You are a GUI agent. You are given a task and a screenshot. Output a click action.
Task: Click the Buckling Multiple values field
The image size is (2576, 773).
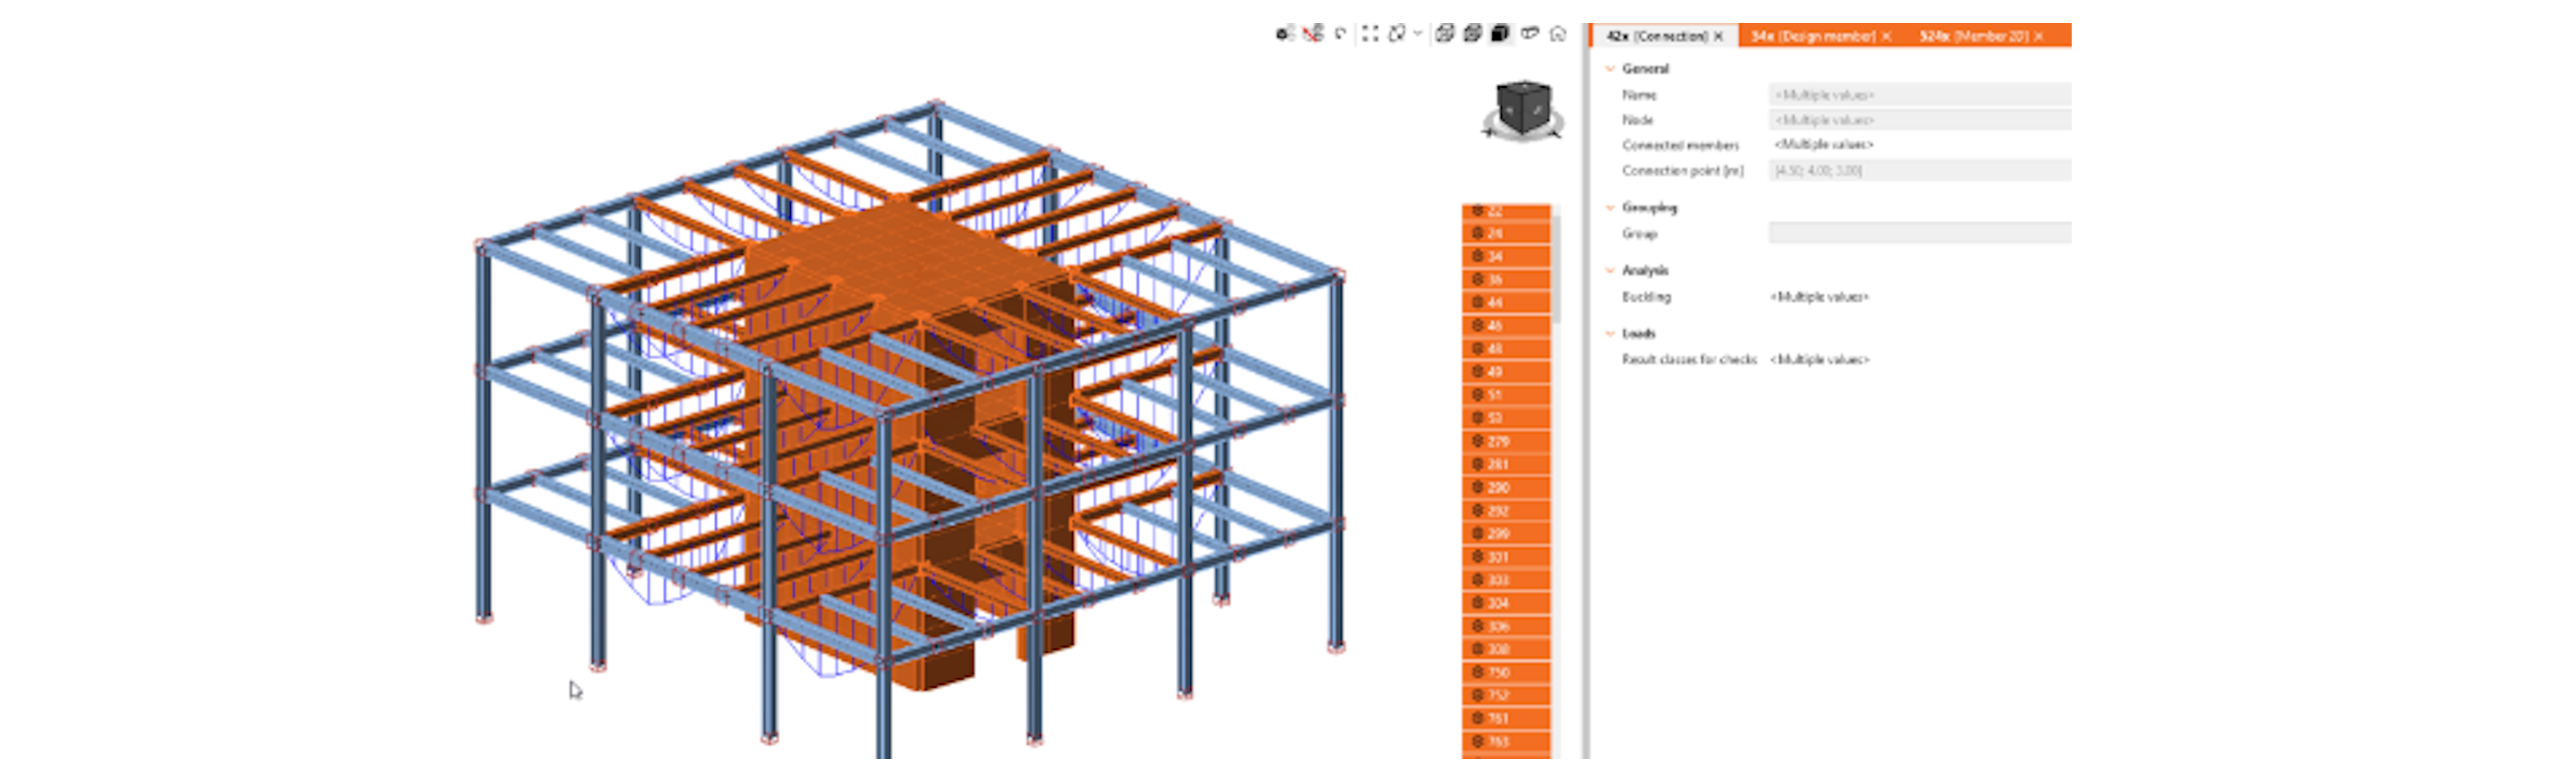[x=1819, y=297]
